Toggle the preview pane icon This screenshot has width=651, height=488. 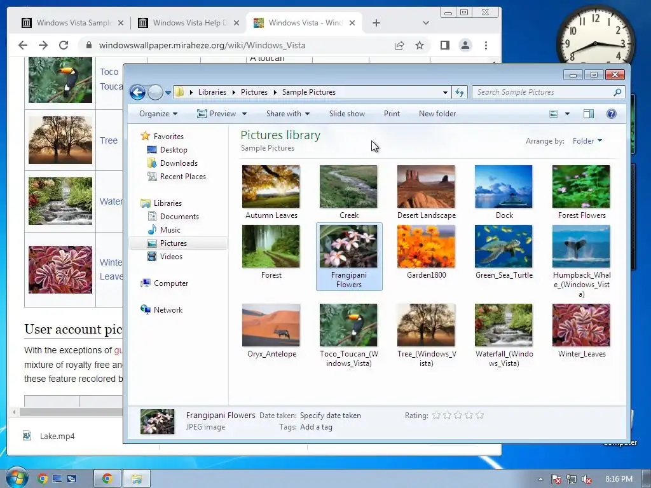pyautogui.click(x=589, y=114)
